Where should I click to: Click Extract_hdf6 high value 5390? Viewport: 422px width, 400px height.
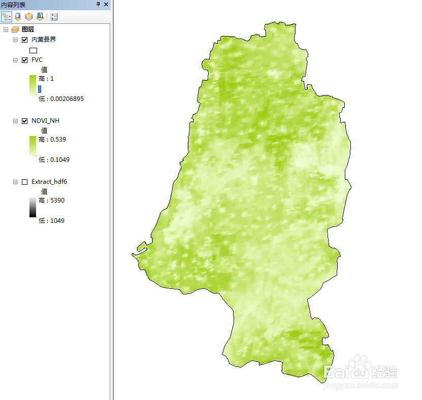(57, 201)
